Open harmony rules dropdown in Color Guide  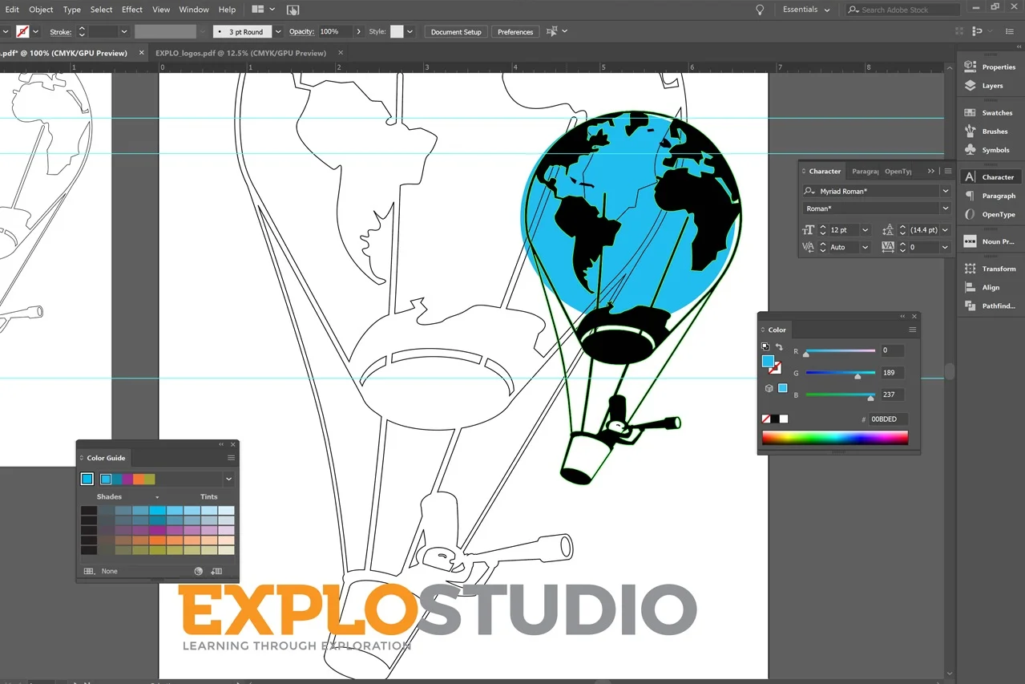point(228,480)
